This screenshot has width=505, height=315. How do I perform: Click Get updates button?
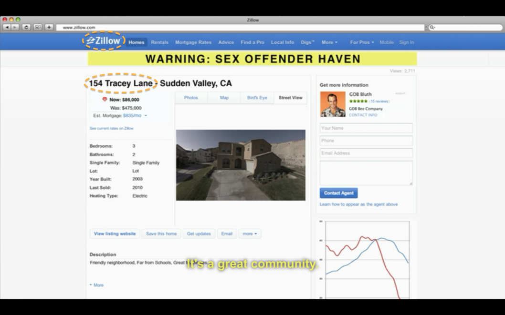point(199,234)
